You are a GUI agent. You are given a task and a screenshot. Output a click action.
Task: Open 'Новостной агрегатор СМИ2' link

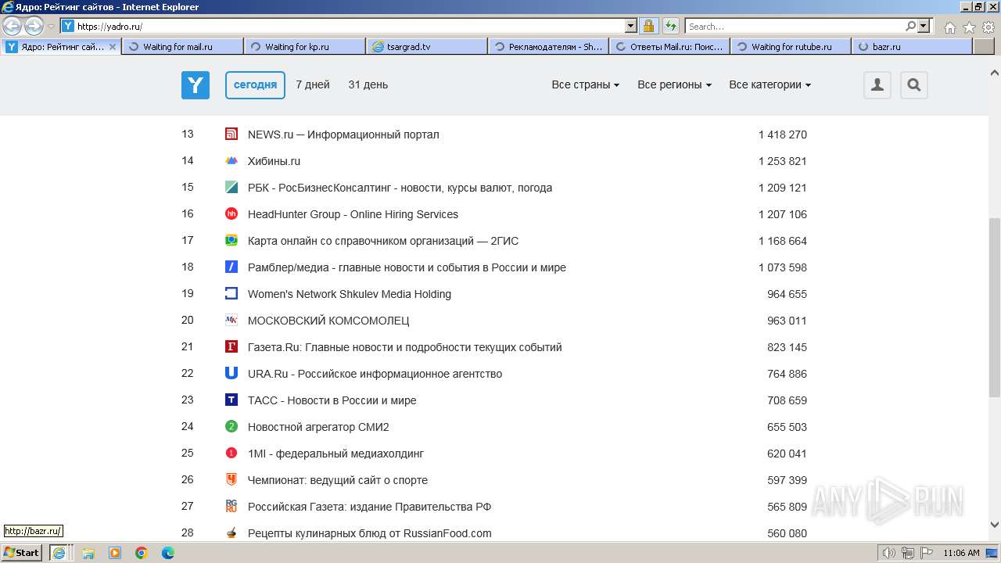click(318, 427)
